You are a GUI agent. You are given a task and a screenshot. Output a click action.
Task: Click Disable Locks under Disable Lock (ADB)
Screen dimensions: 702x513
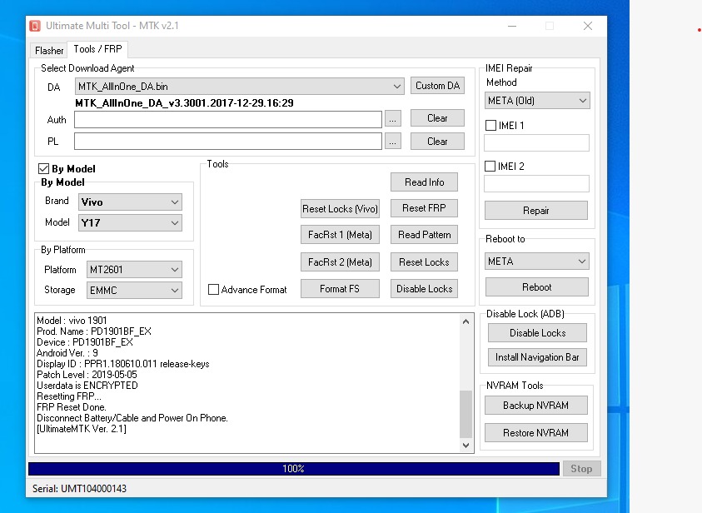point(537,332)
